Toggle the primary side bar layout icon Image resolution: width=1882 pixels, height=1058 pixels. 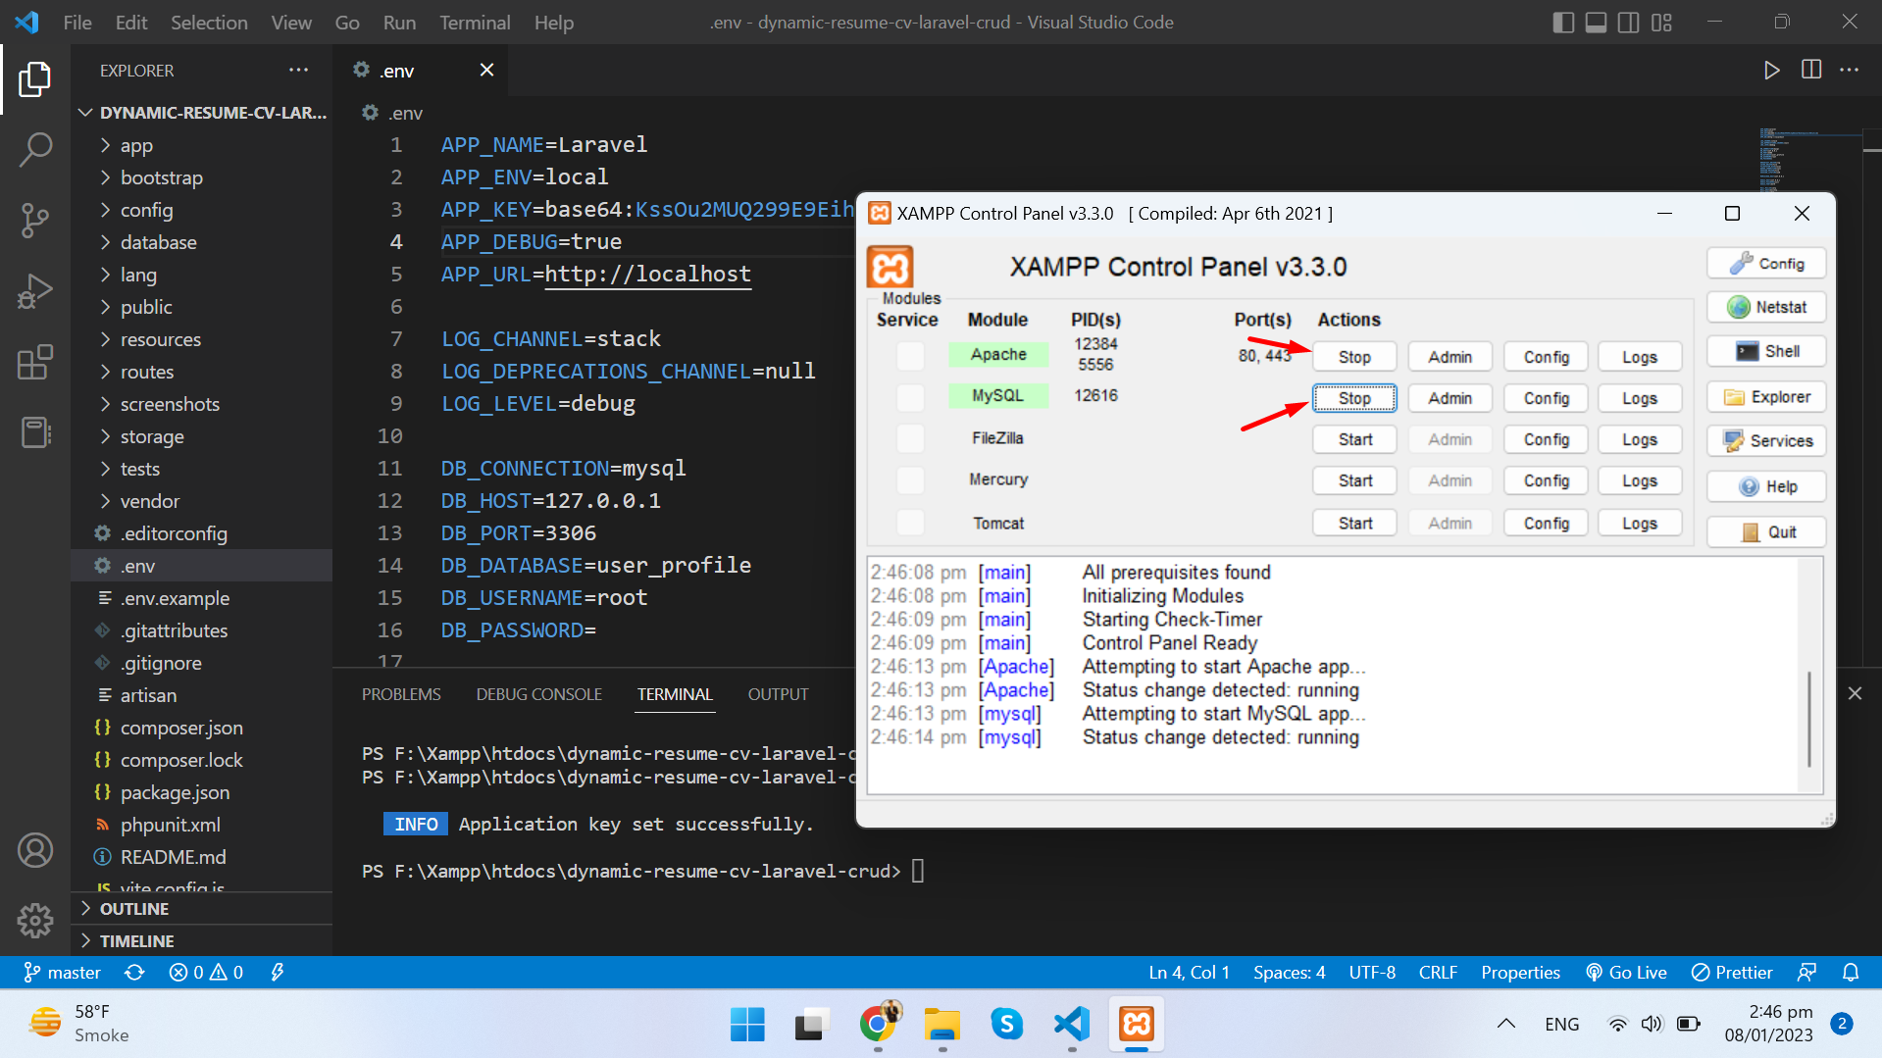pos(1563,22)
